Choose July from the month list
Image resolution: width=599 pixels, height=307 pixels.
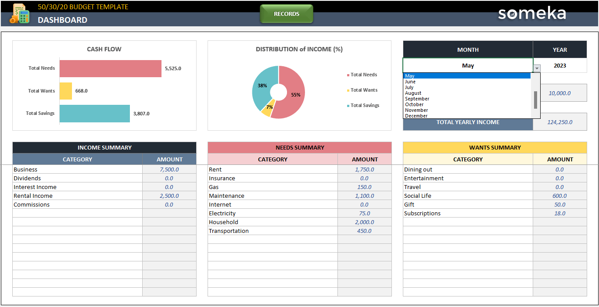coord(467,87)
